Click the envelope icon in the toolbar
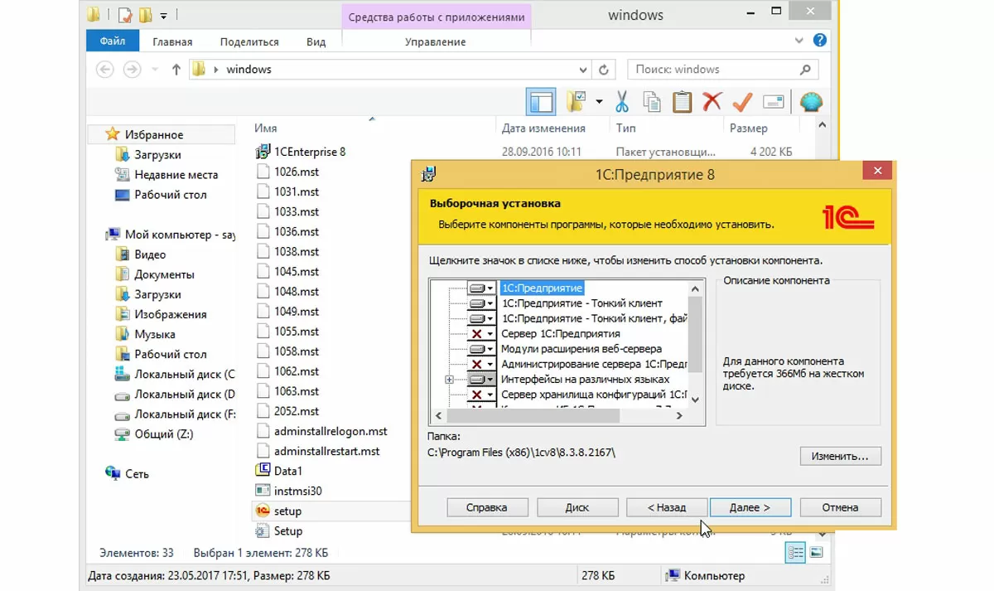The height and width of the screenshot is (591, 994). point(773,102)
